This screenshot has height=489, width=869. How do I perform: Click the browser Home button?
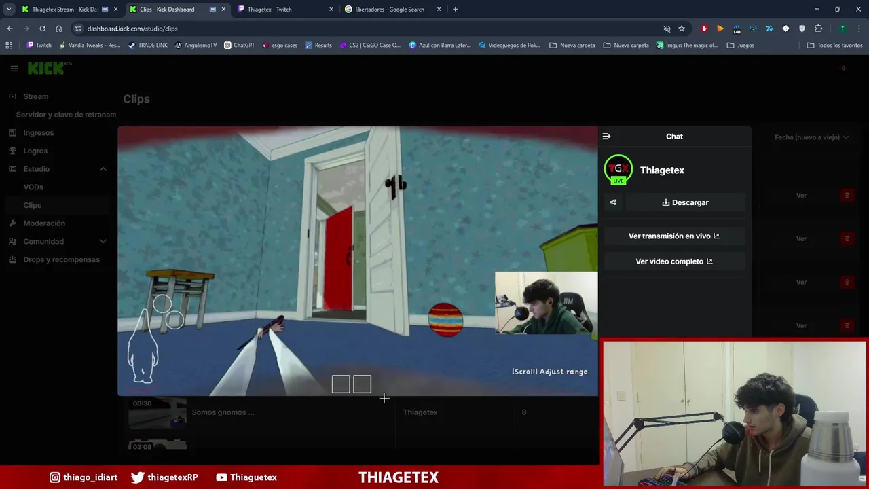tap(58, 29)
